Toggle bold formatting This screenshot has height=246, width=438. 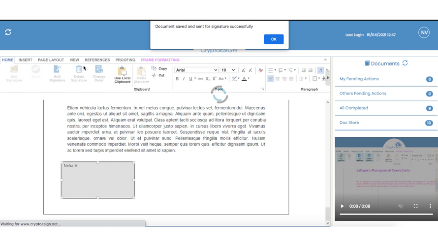[177, 79]
